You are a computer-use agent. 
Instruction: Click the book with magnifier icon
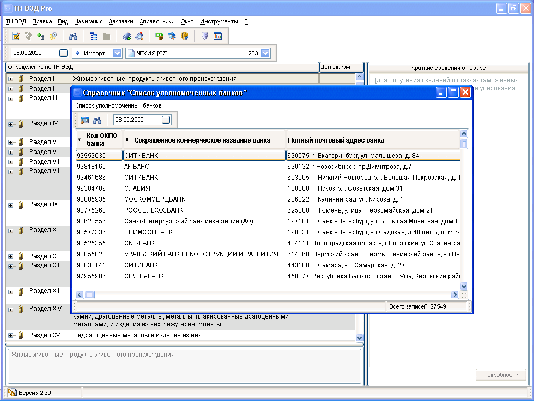(x=139, y=36)
